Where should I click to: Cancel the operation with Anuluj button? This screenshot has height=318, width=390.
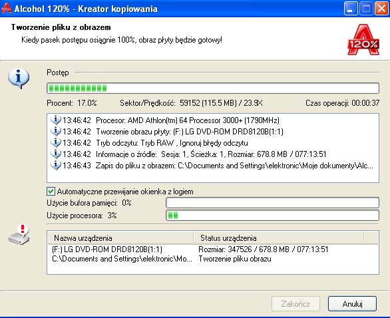352,303
